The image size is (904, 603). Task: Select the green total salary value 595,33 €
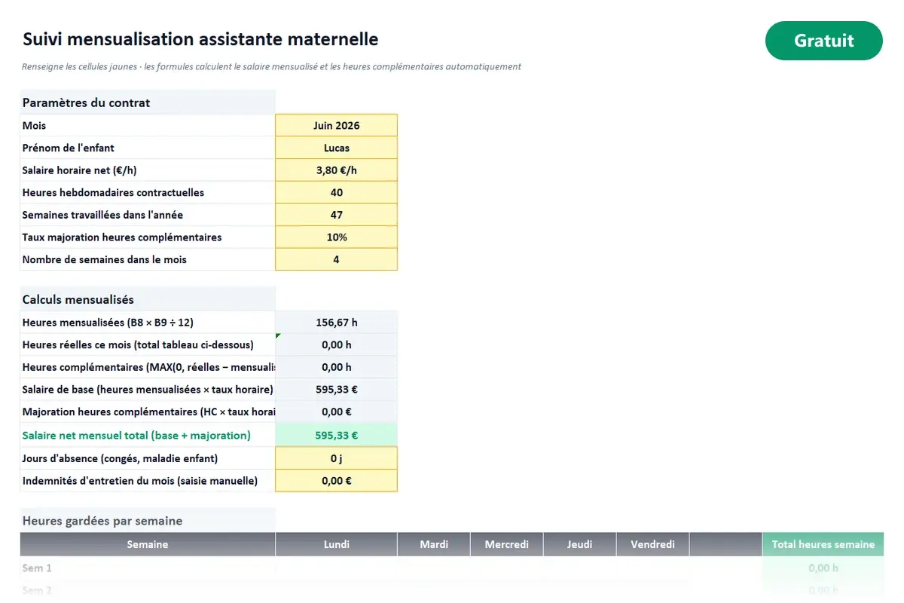[x=336, y=435]
